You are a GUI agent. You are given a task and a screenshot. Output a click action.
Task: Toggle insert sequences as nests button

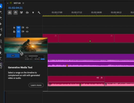pos(10,13)
